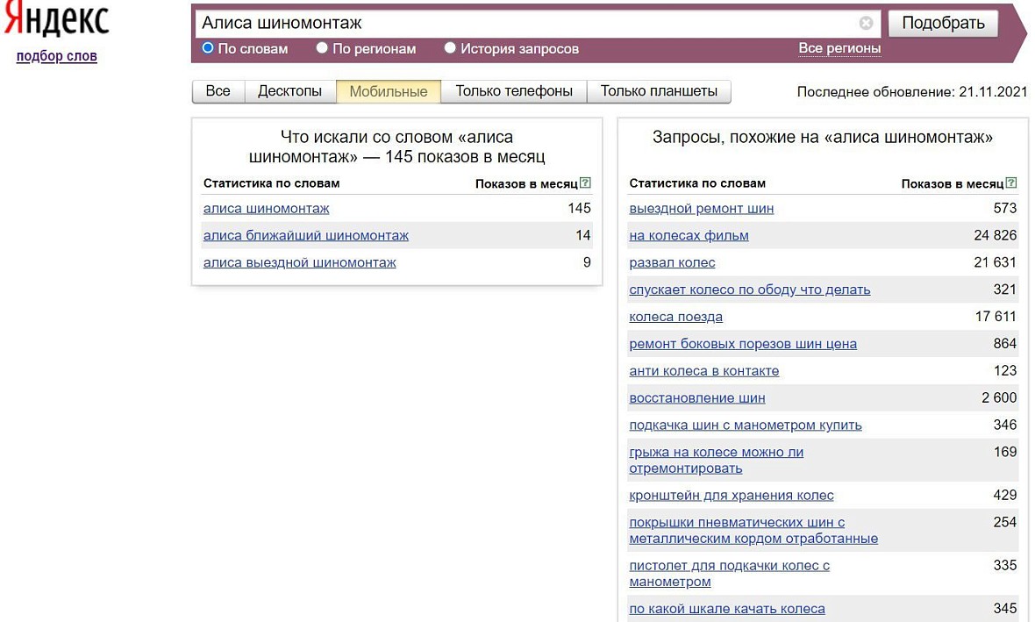This screenshot has height=622, width=1035.
Task: Enable История запросов mode
Action: 450,49
